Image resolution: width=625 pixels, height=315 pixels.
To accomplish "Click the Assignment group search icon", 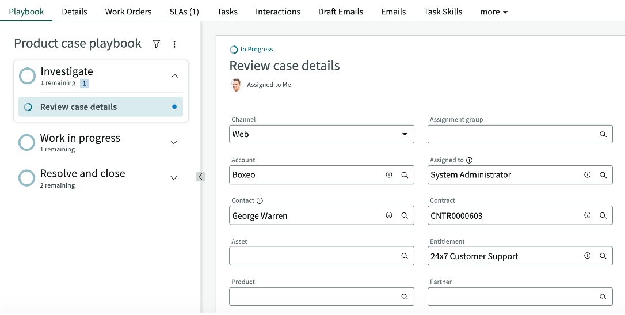I will click(x=603, y=134).
